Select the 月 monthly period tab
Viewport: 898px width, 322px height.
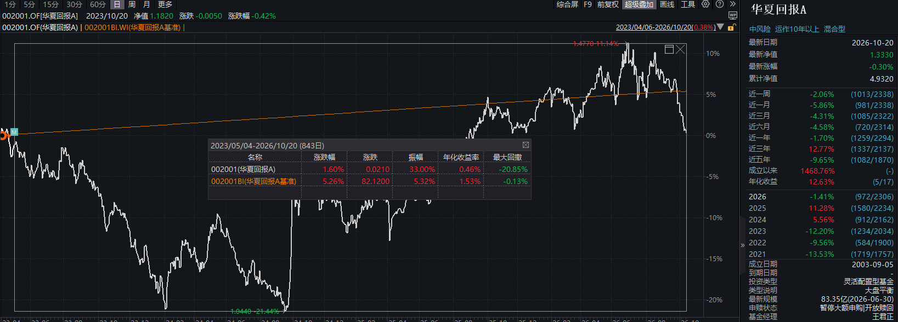[x=146, y=4]
